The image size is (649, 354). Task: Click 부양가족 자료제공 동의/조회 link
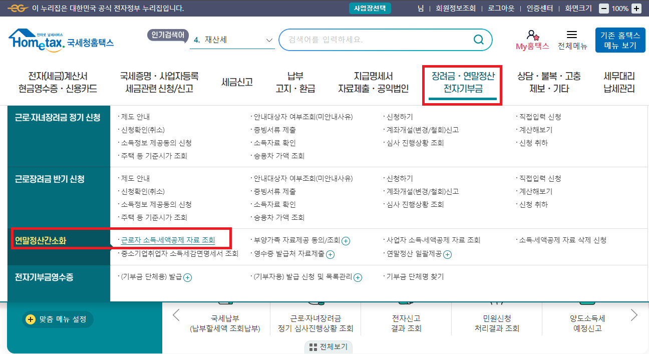point(297,240)
